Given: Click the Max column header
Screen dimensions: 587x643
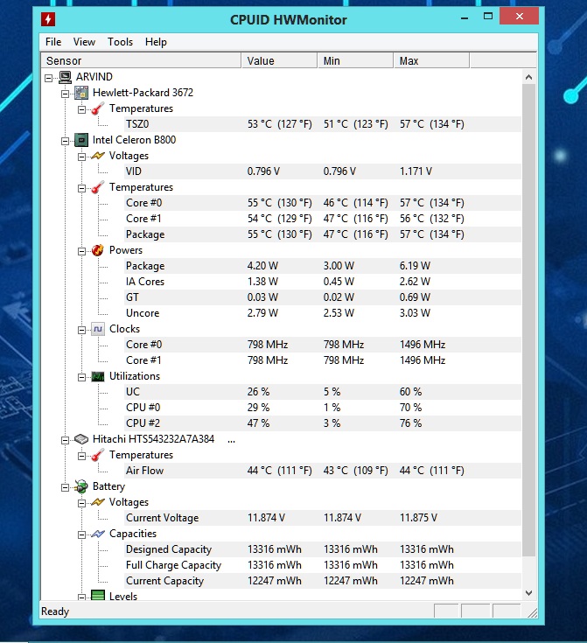Looking at the screenshot, I should tap(431, 60).
